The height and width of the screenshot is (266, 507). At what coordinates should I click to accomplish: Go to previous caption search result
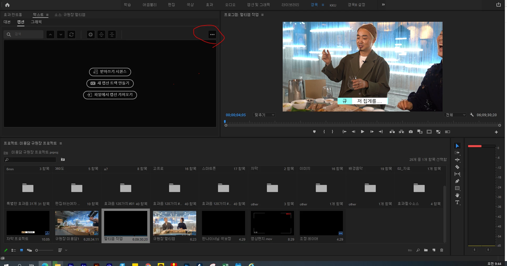pyautogui.click(x=50, y=35)
